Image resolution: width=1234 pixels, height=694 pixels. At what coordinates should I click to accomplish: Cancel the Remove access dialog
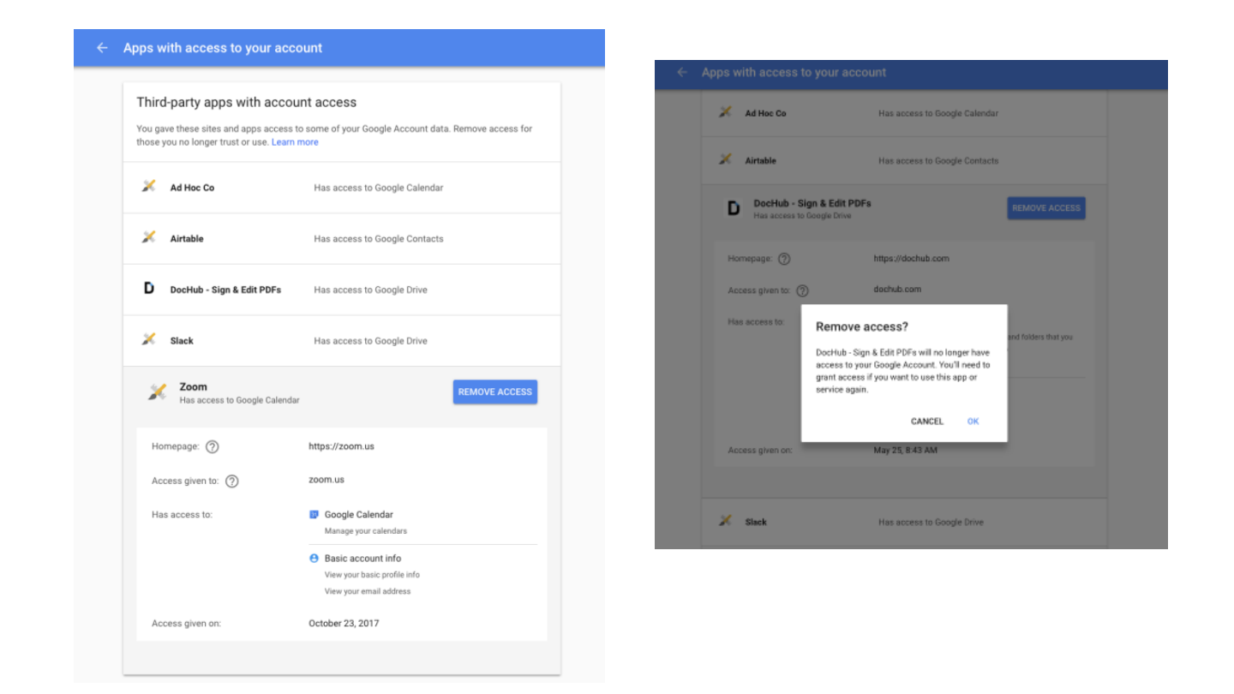[x=927, y=422]
